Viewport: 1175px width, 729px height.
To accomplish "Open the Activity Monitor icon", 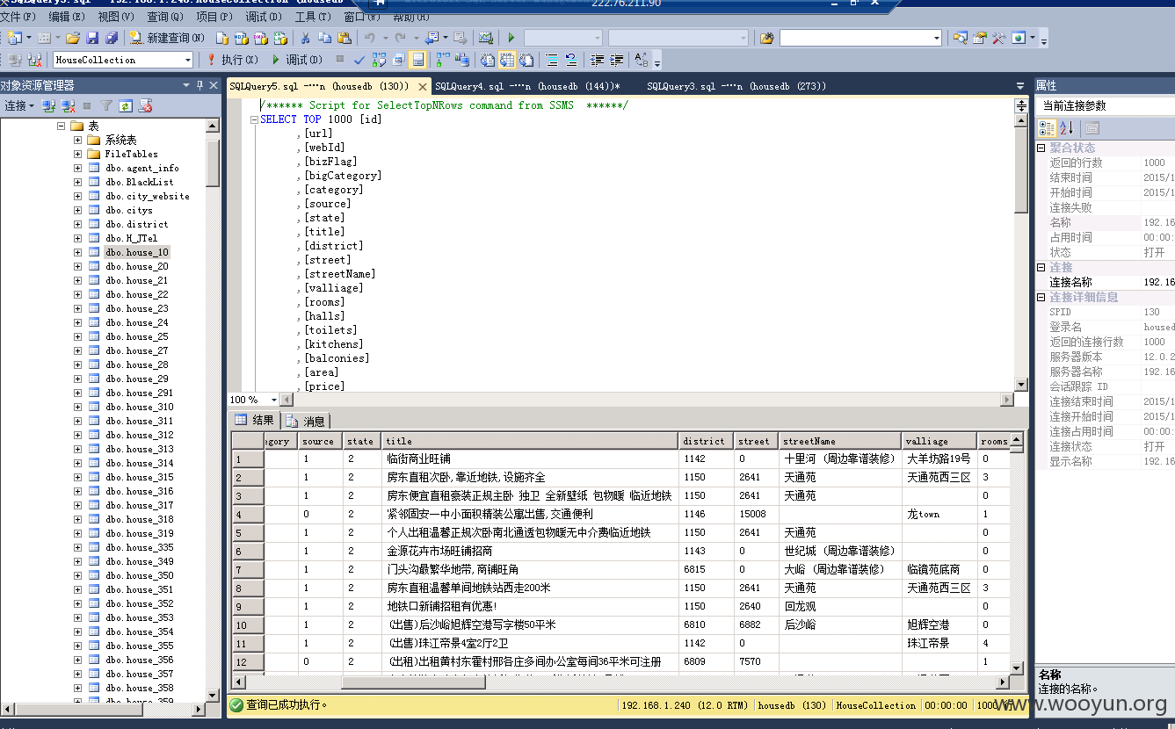I will [485, 38].
